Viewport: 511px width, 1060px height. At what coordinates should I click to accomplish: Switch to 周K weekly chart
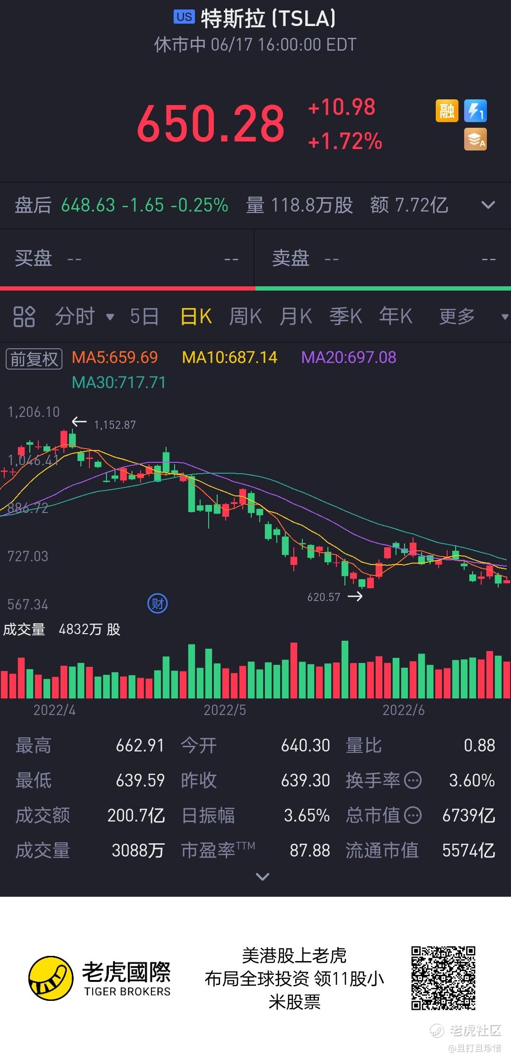click(246, 317)
